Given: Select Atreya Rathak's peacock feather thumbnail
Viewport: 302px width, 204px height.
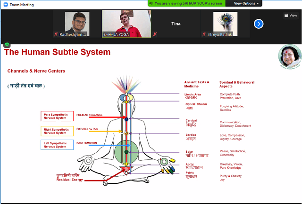Looking at the screenshot, I should (225, 24).
